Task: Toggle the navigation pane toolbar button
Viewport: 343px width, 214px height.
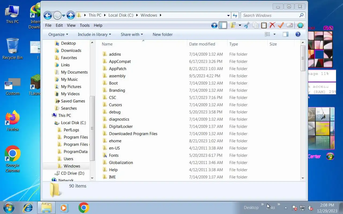Action: pos(223,25)
